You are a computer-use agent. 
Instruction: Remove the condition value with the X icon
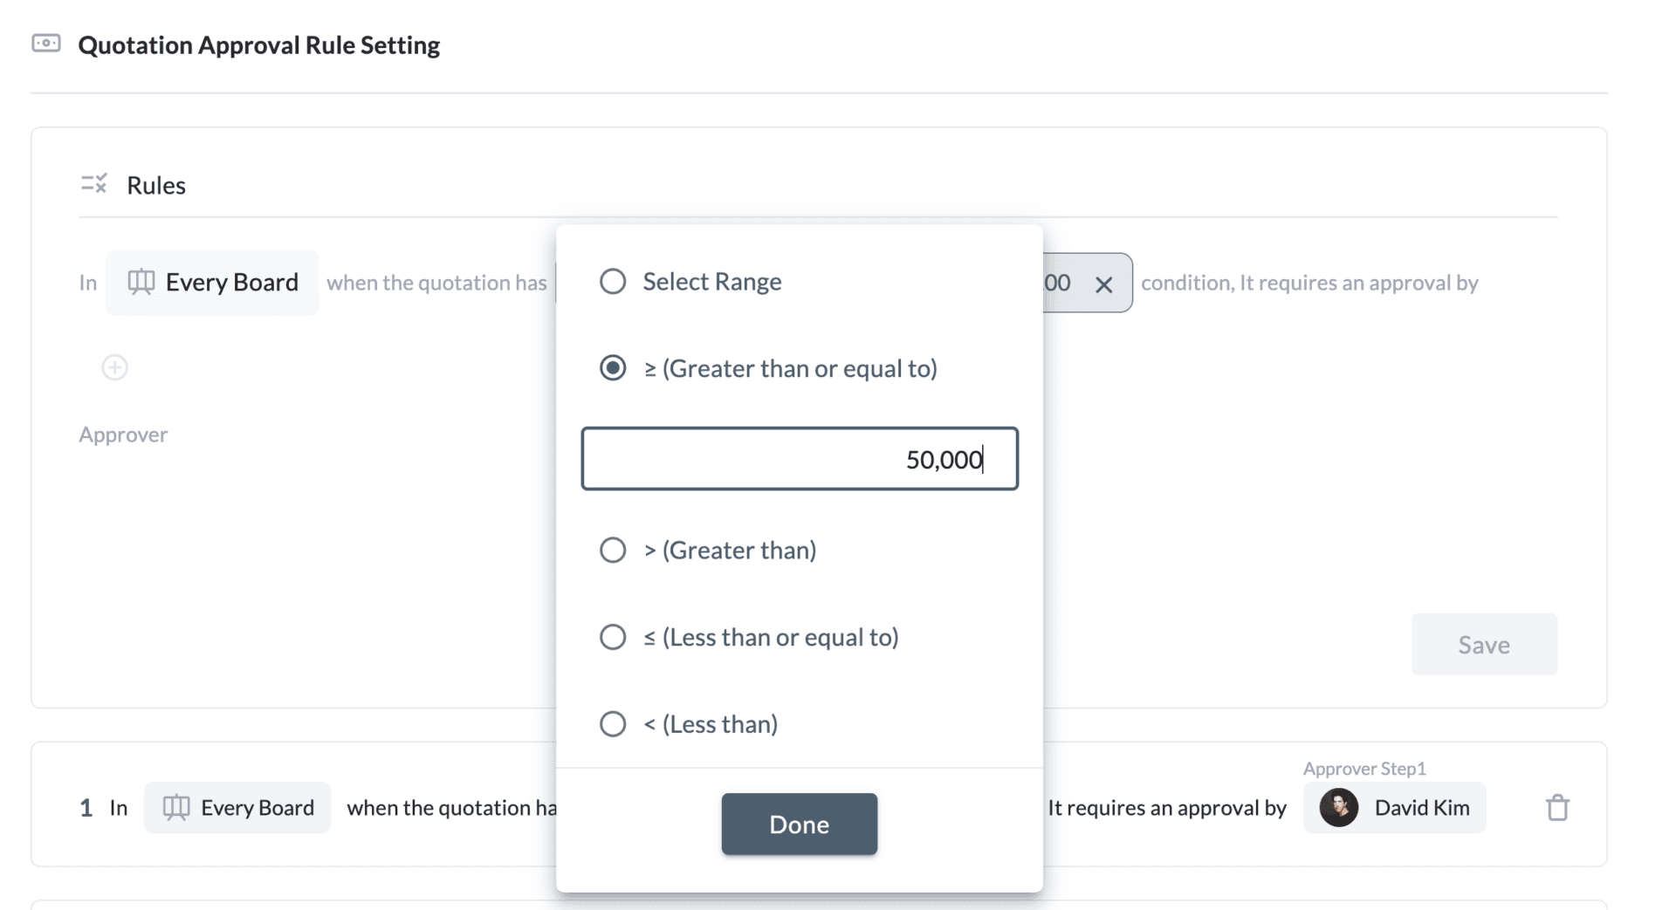click(1103, 284)
